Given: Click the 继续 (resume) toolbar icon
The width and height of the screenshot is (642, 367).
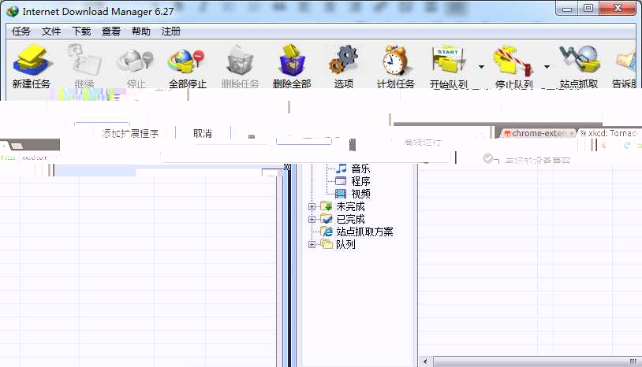Looking at the screenshot, I should click(84, 67).
